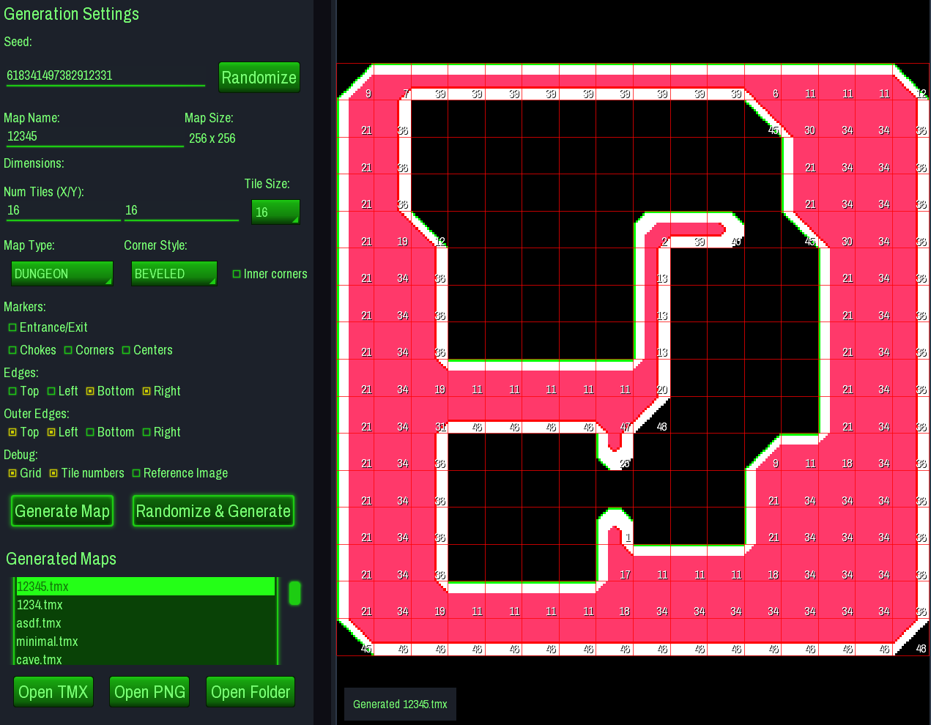The image size is (931, 725).
Task: Click the Open PNG button
Action: coord(150,692)
